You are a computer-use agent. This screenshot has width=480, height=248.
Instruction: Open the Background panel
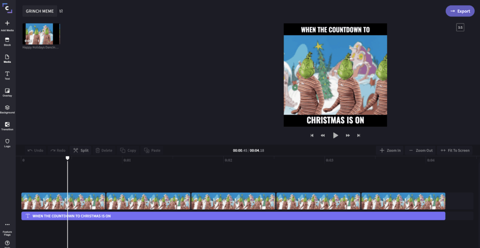point(7,109)
